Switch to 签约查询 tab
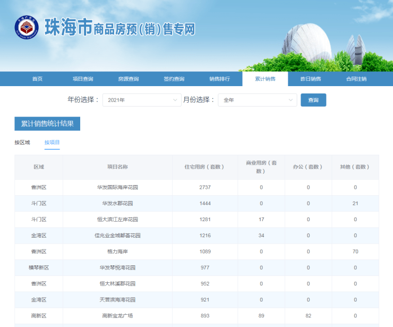The width and height of the screenshot is (393, 327). (x=174, y=79)
